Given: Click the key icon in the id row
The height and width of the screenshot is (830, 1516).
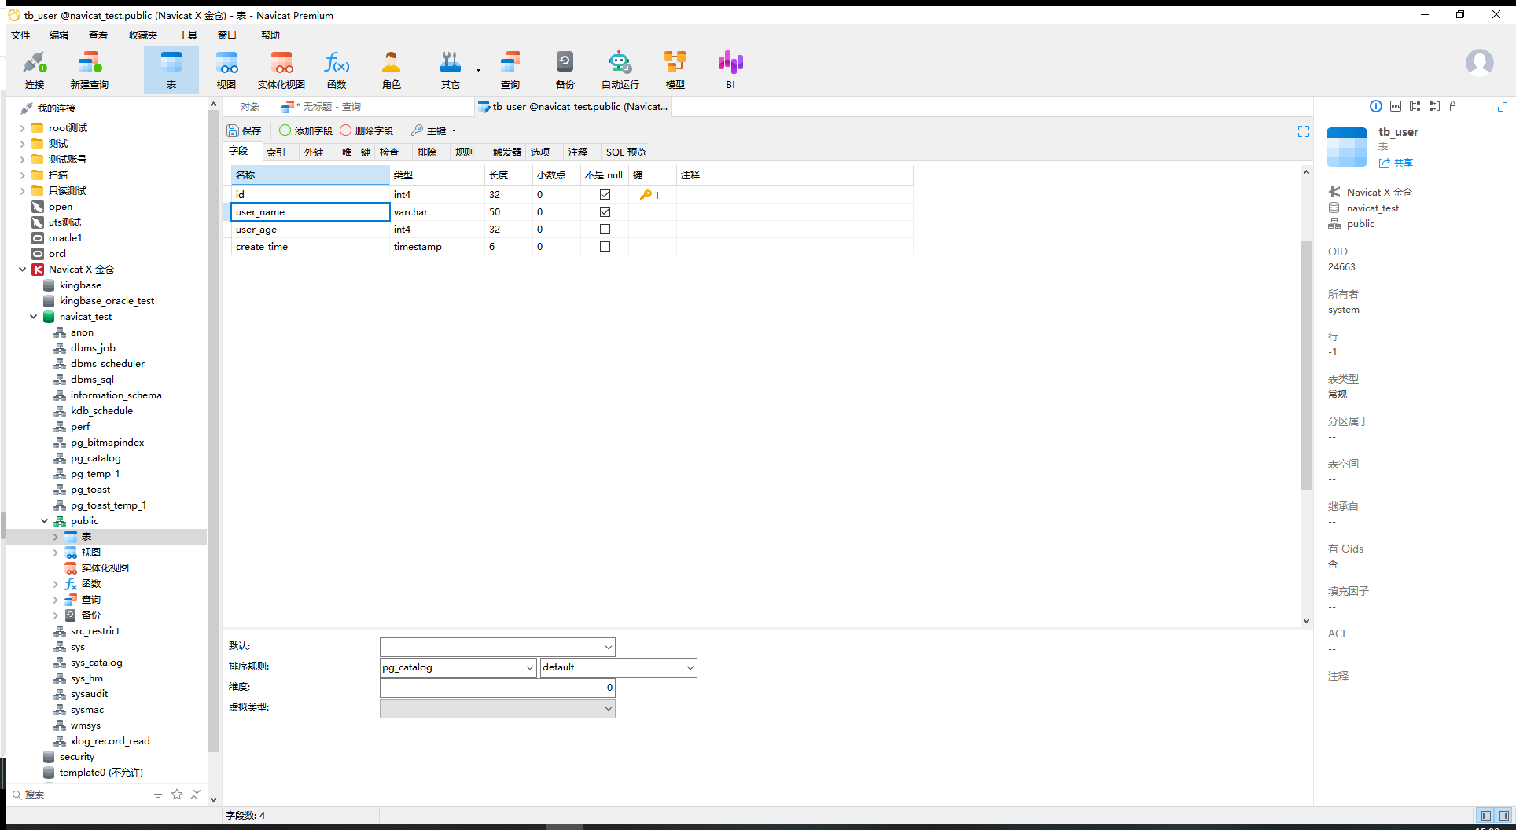Looking at the screenshot, I should [x=646, y=195].
